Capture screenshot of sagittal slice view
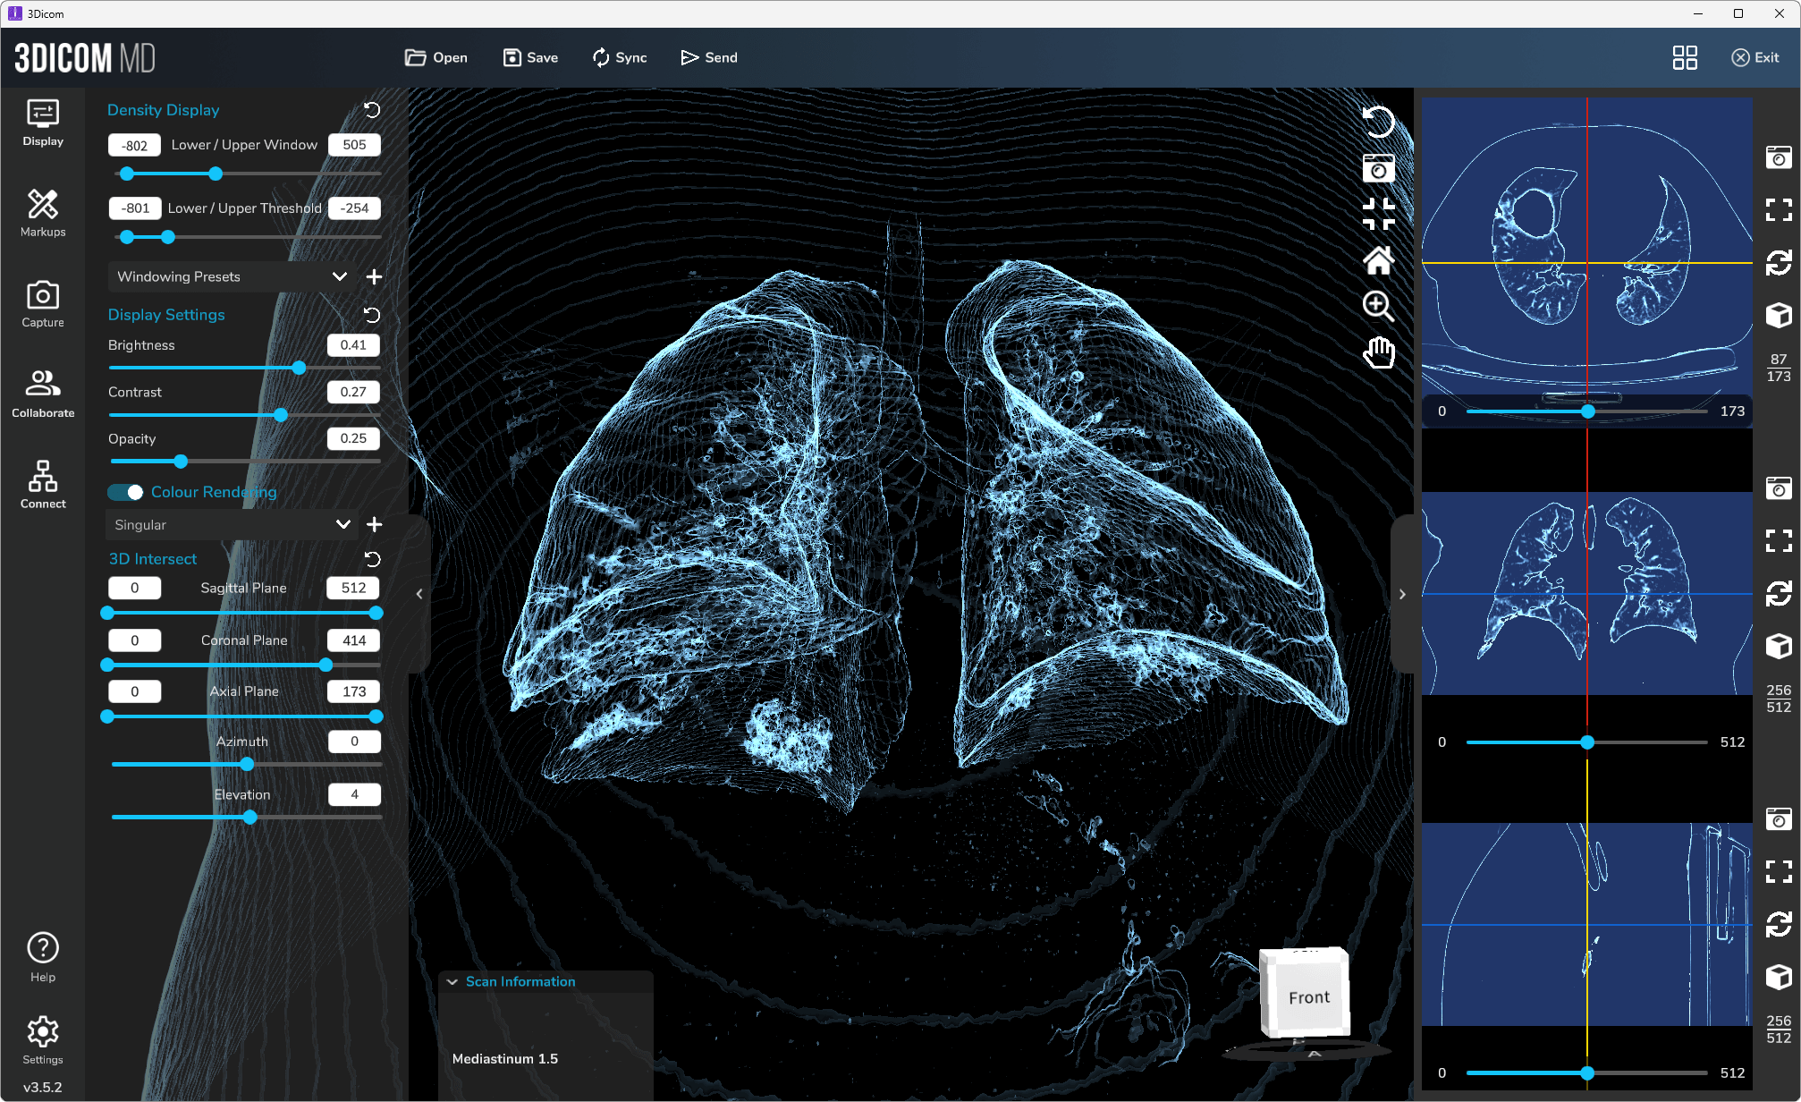 [1779, 819]
